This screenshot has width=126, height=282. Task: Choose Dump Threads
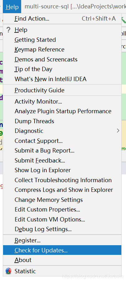tap(62, 121)
